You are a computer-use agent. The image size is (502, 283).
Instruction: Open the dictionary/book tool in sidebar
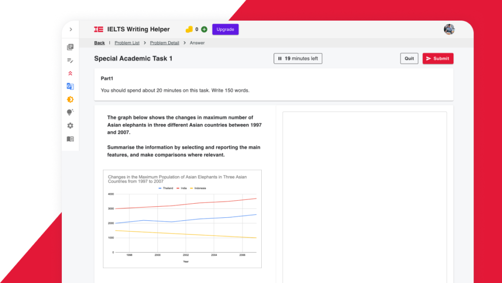tap(70, 139)
